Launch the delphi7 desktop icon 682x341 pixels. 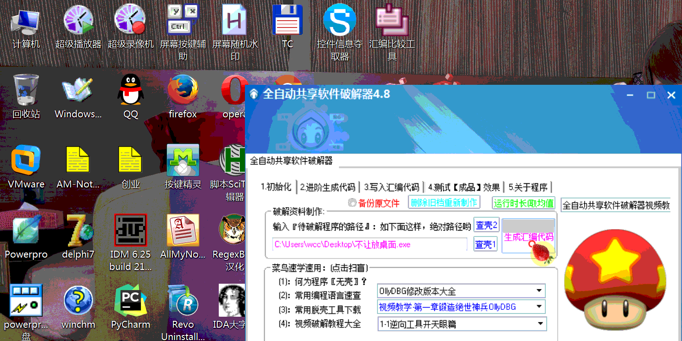click(x=78, y=237)
